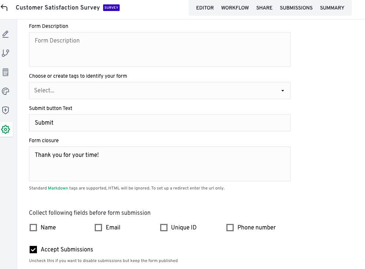This screenshot has height=269, width=365.
Task: Tick the Name checkbox
Action: click(x=33, y=228)
